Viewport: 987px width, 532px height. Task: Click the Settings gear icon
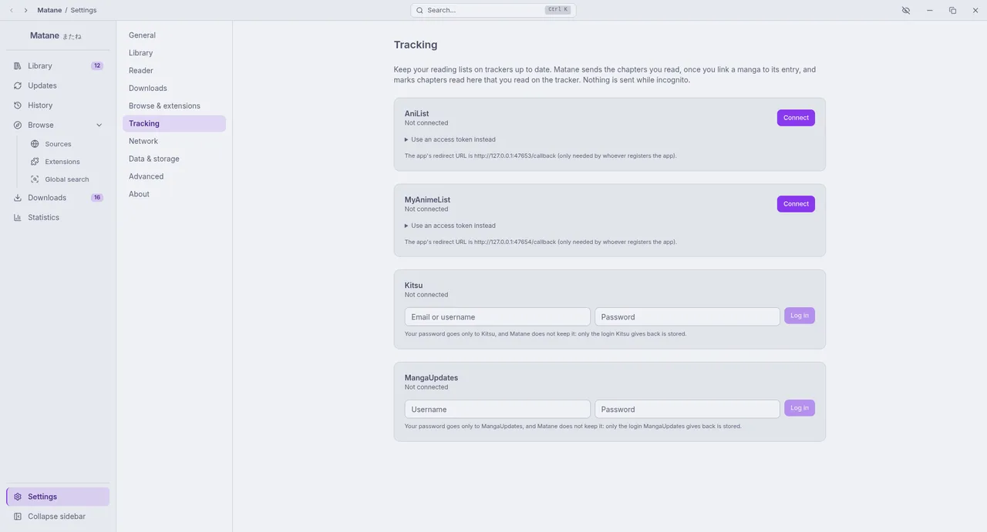tap(18, 497)
